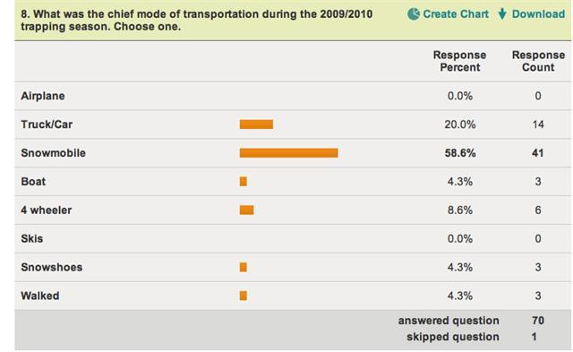Click the Response Percent column header
The height and width of the screenshot is (352, 573).
[x=459, y=61]
